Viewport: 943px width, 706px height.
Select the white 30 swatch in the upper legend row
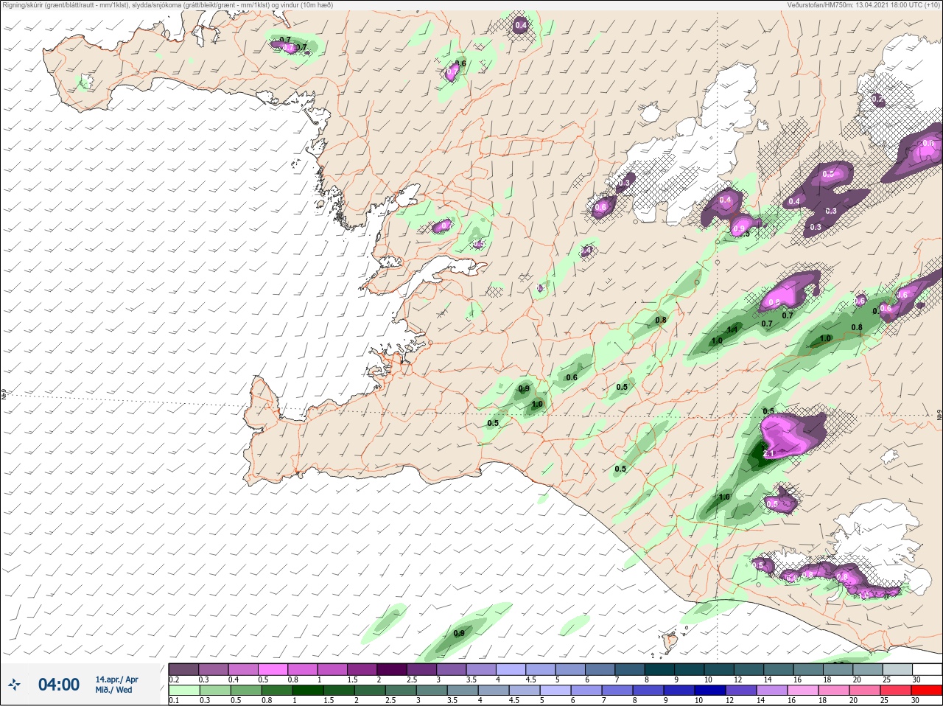pyautogui.click(x=926, y=668)
